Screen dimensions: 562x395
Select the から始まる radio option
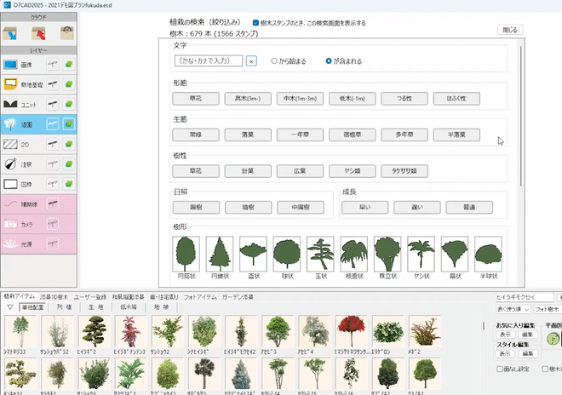274,61
